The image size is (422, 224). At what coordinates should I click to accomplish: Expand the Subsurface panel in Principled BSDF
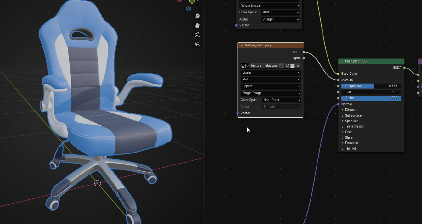point(353,116)
